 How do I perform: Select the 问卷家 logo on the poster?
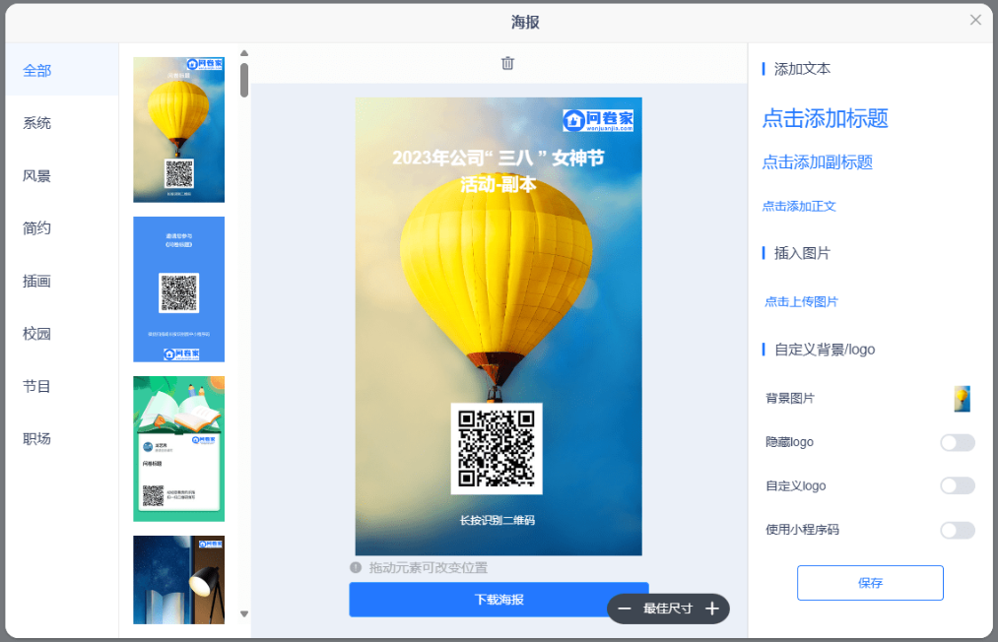598,119
